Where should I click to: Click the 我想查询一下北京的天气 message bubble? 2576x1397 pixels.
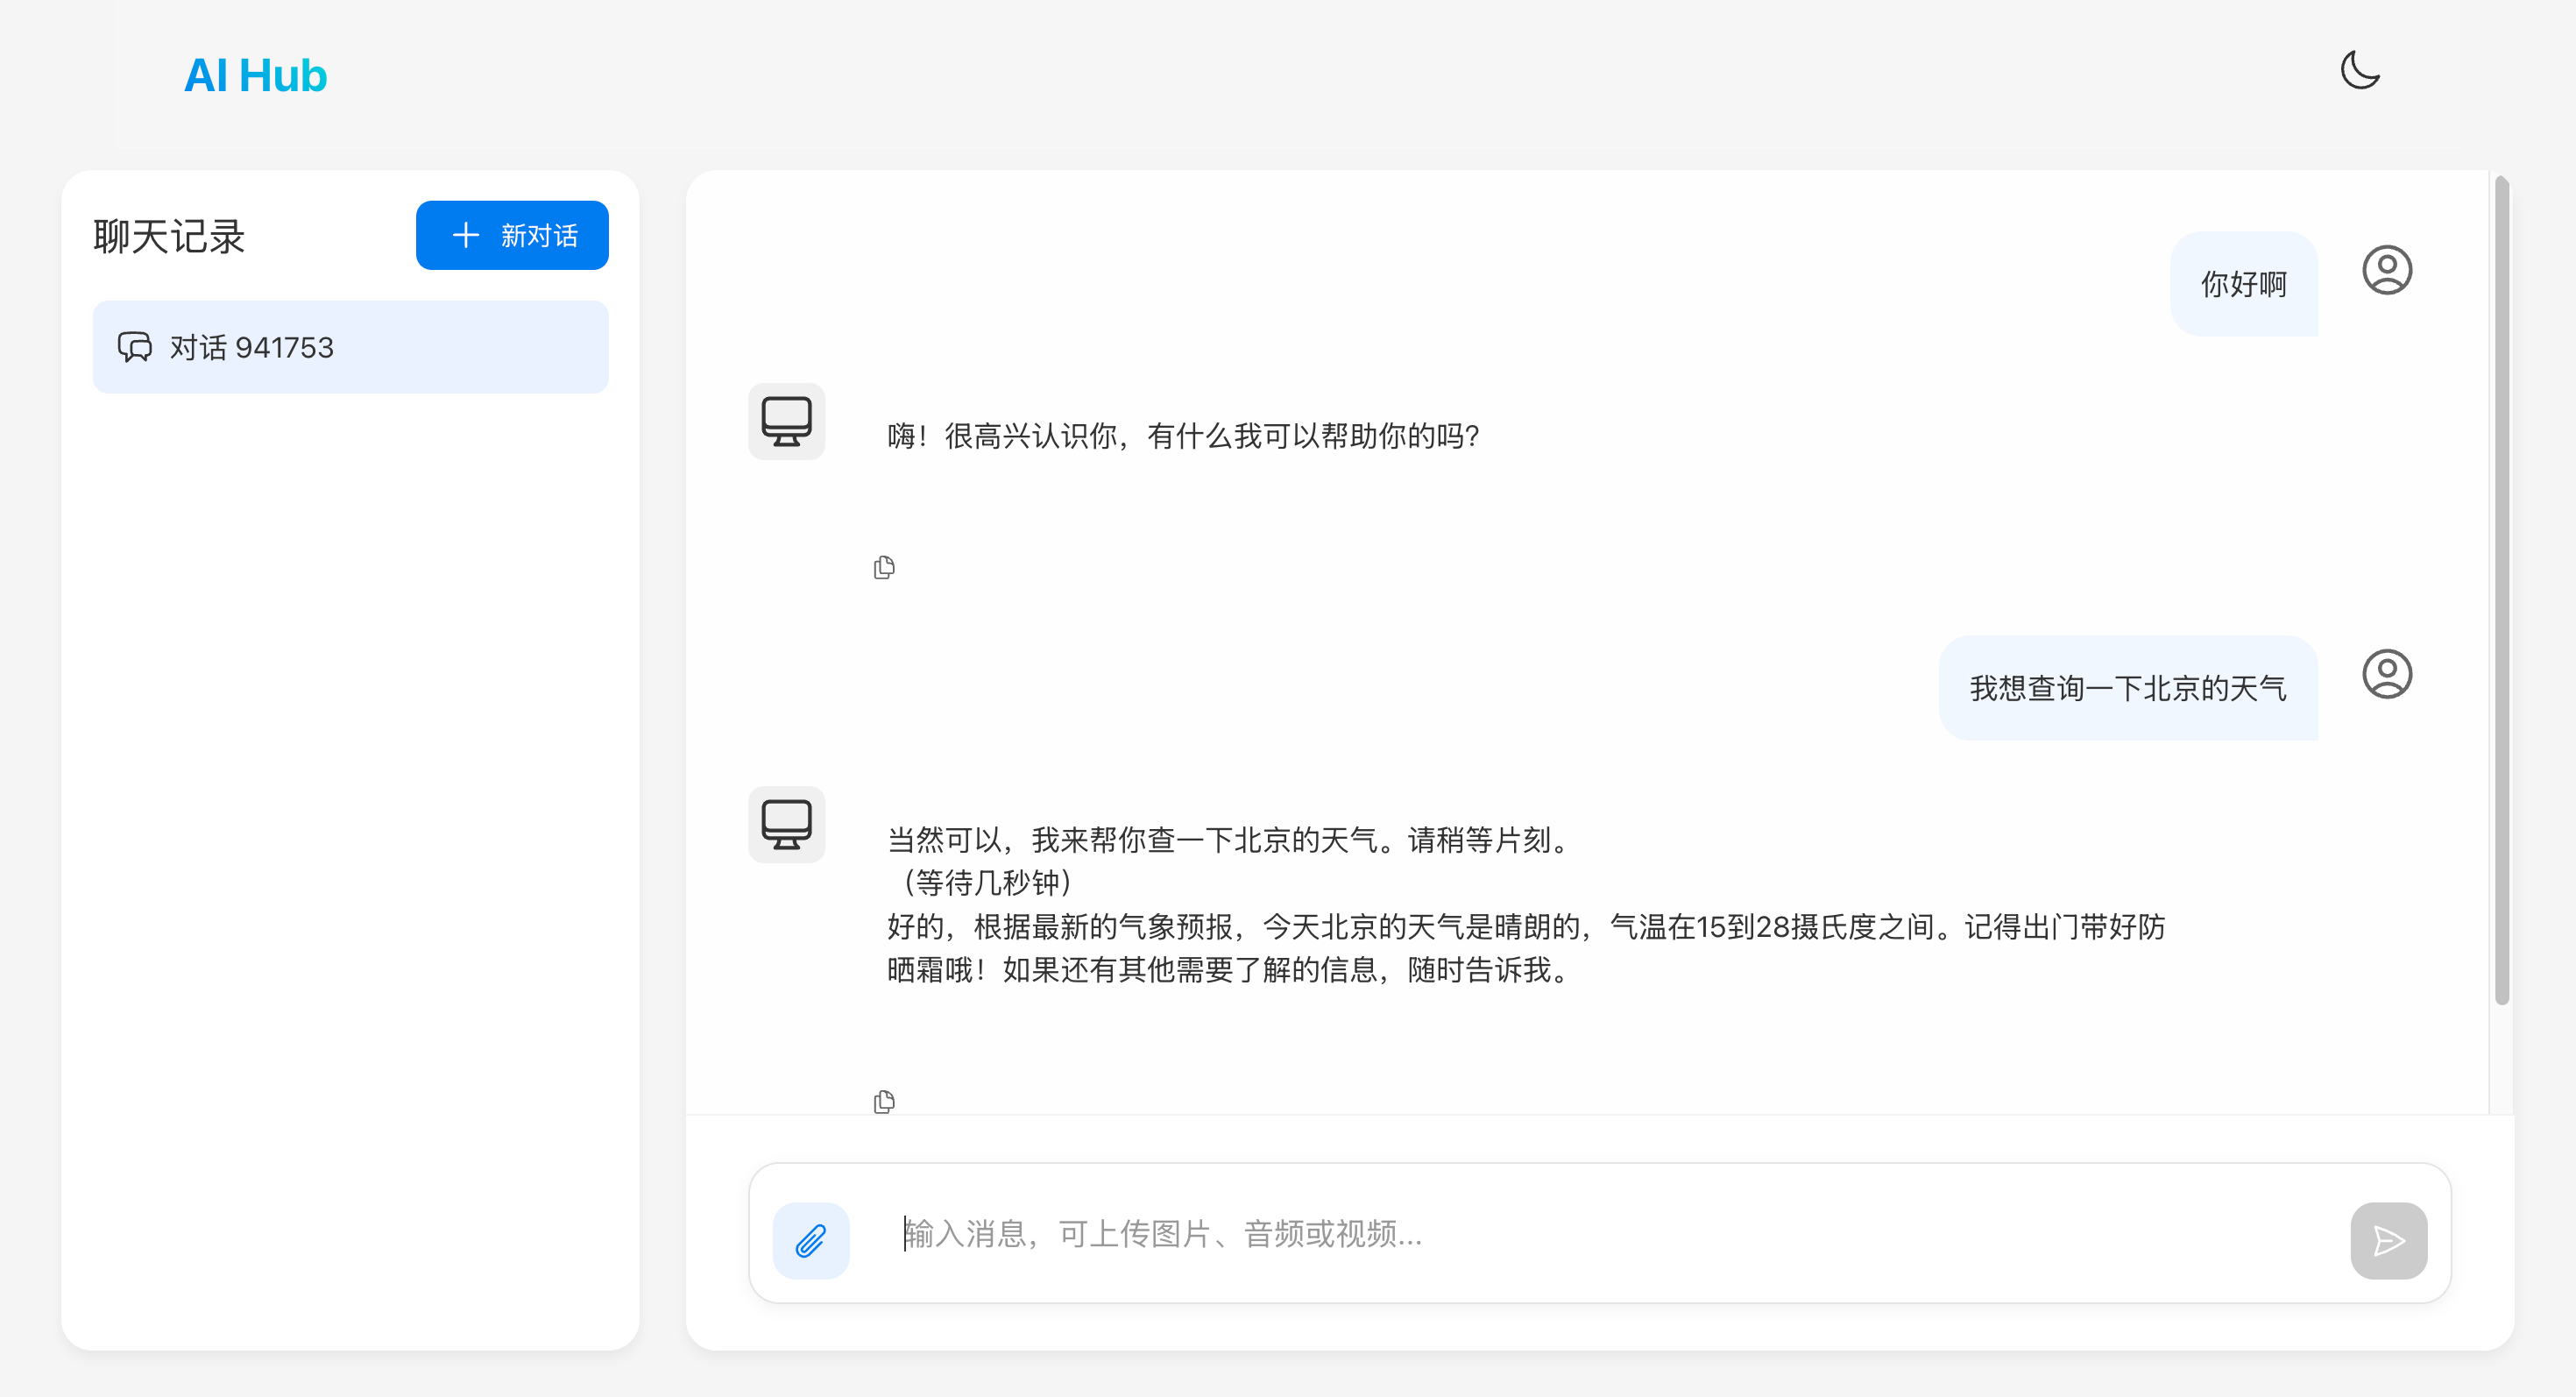pos(2127,688)
